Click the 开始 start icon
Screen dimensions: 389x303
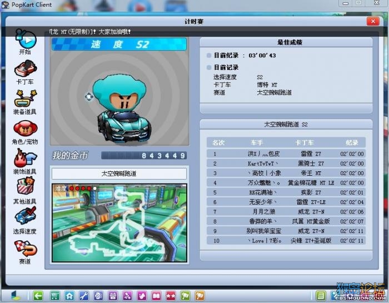point(26,39)
